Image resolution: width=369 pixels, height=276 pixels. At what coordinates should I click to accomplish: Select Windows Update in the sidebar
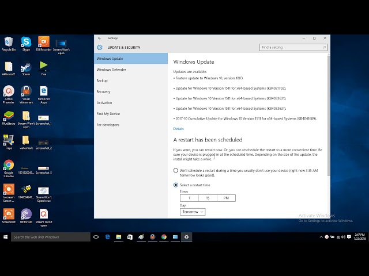pos(131,59)
